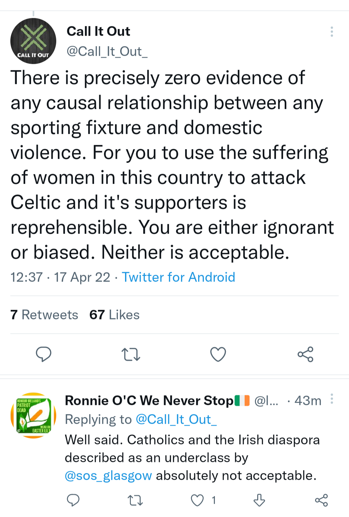
Task: Open the Twitter for Android source link
Action: click(x=178, y=277)
